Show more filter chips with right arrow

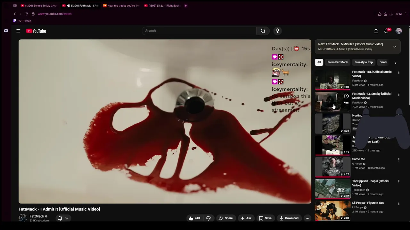[x=395, y=63]
